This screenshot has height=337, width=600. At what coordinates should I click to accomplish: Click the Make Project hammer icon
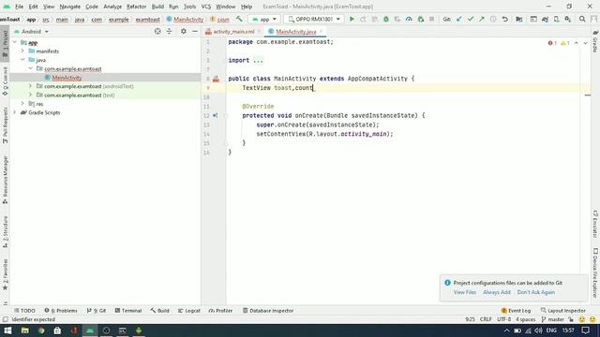pos(239,19)
